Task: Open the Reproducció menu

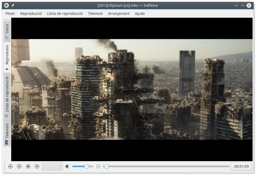Action: click(x=31, y=14)
